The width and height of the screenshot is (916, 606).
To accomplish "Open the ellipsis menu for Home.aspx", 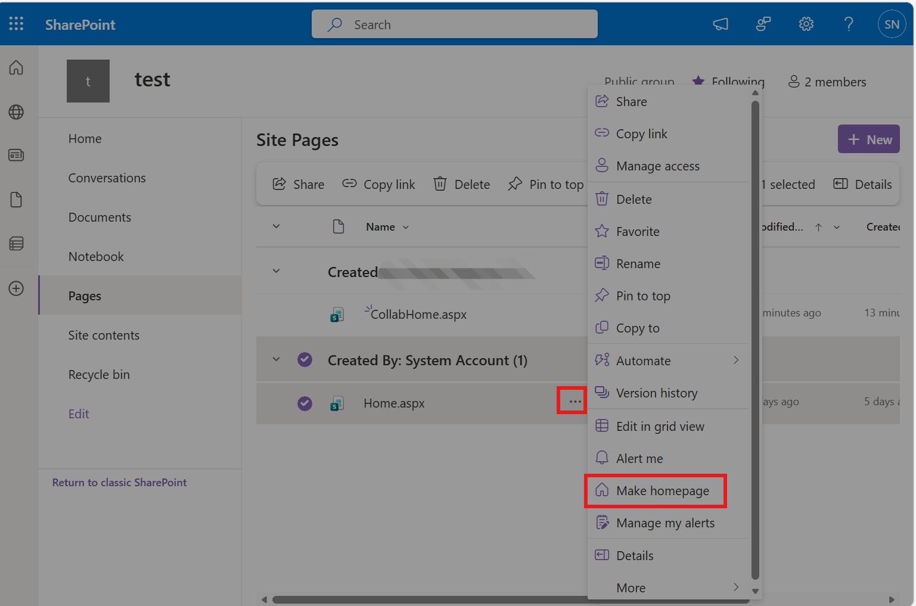I will click(575, 401).
